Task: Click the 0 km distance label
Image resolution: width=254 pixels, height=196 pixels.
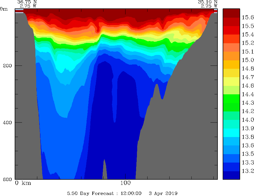Action: (x=23, y=183)
